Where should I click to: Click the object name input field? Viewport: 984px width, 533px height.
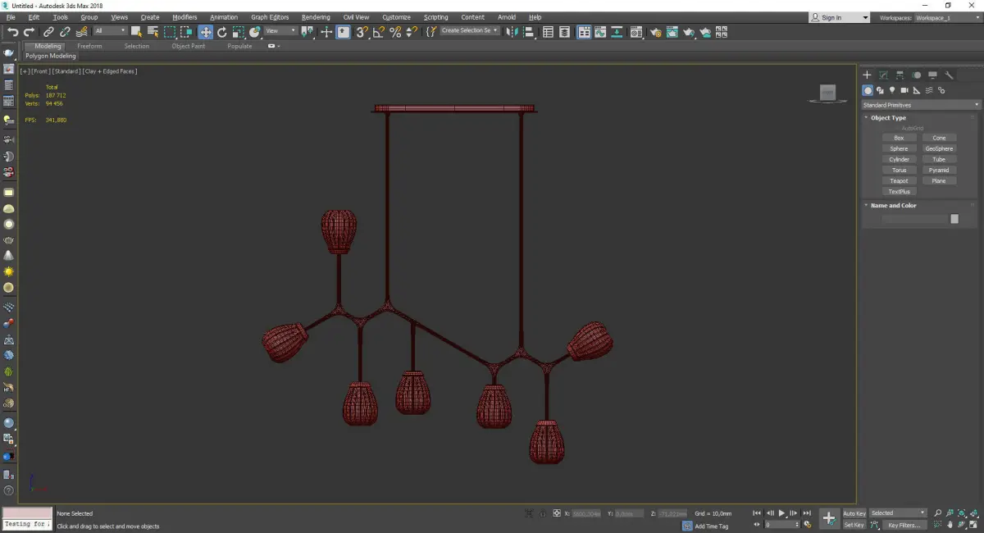pos(914,219)
